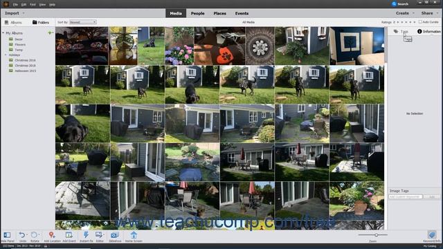Click the fifth rating star filter

point(415,22)
